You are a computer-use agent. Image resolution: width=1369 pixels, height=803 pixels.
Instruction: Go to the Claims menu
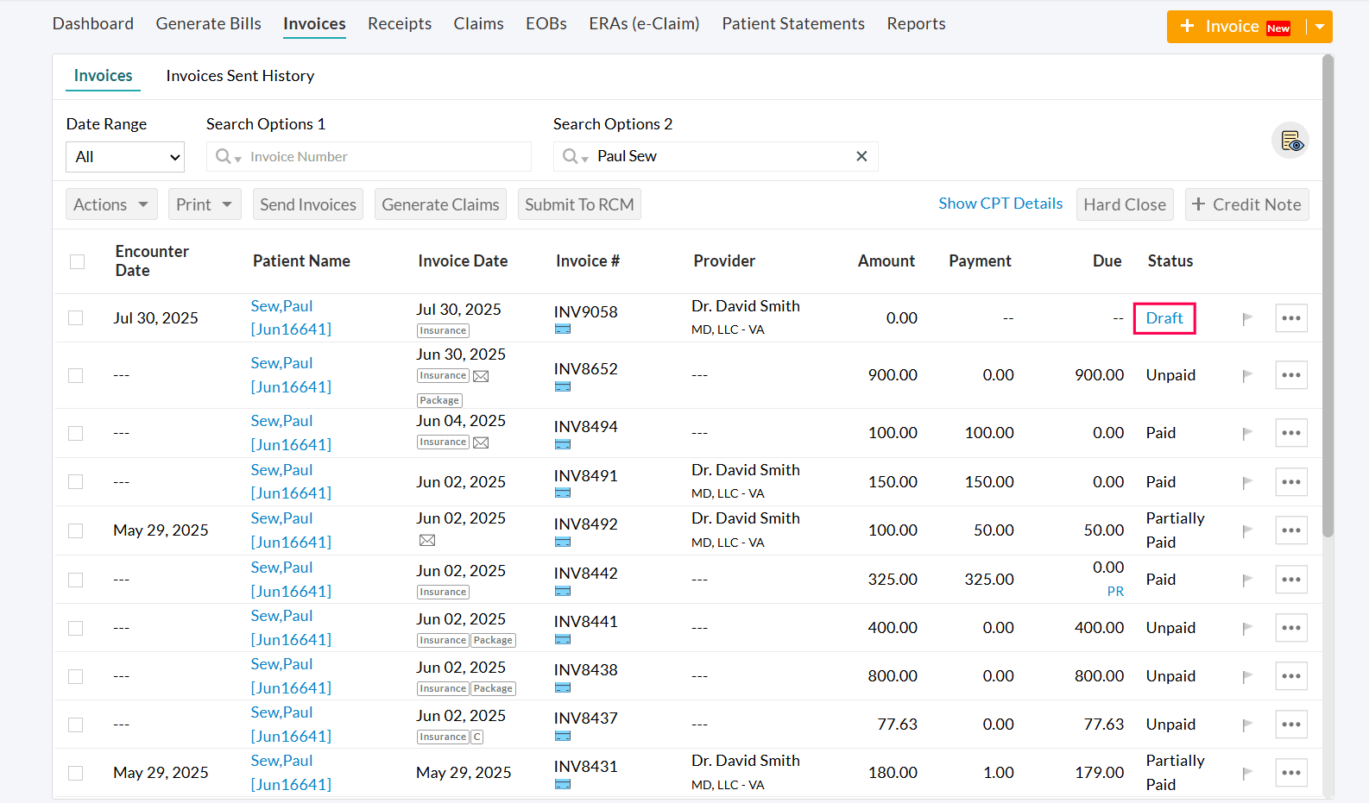tap(478, 24)
